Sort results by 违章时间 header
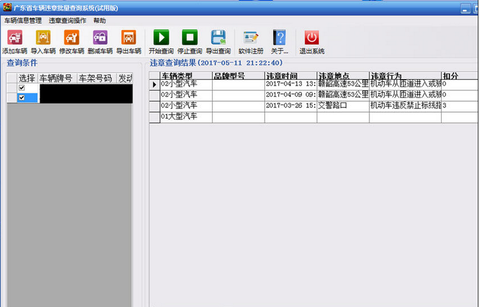 291,75
